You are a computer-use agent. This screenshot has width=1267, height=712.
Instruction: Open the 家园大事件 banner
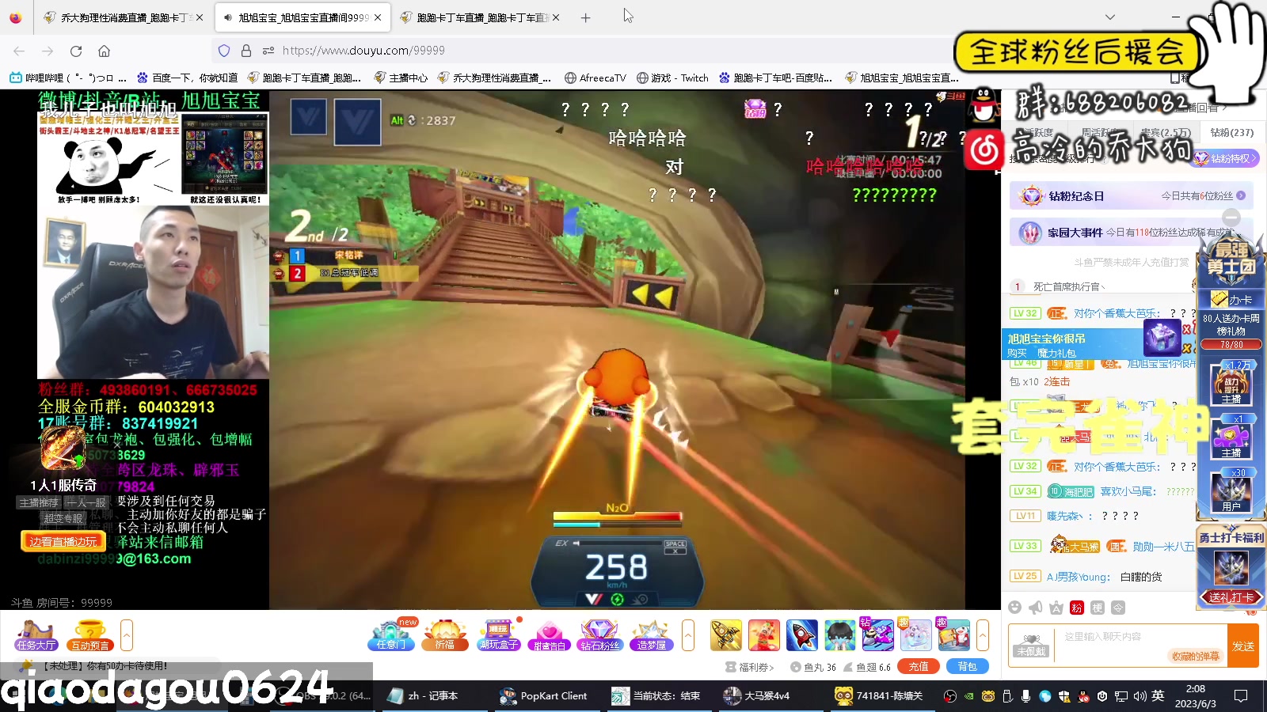pyautogui.click(x=1131, y=233)
